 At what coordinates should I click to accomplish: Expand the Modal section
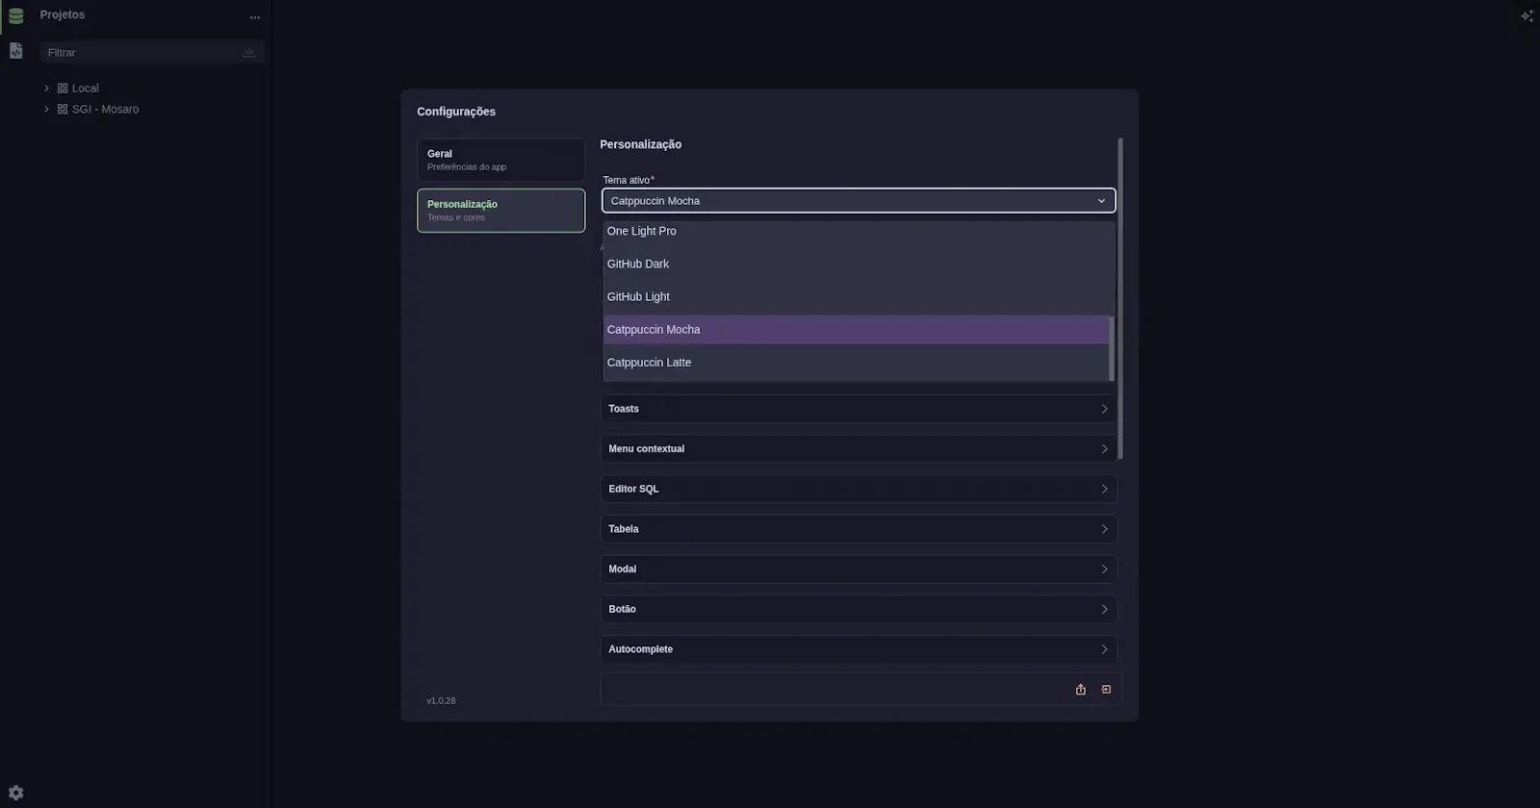coord(859,569)
